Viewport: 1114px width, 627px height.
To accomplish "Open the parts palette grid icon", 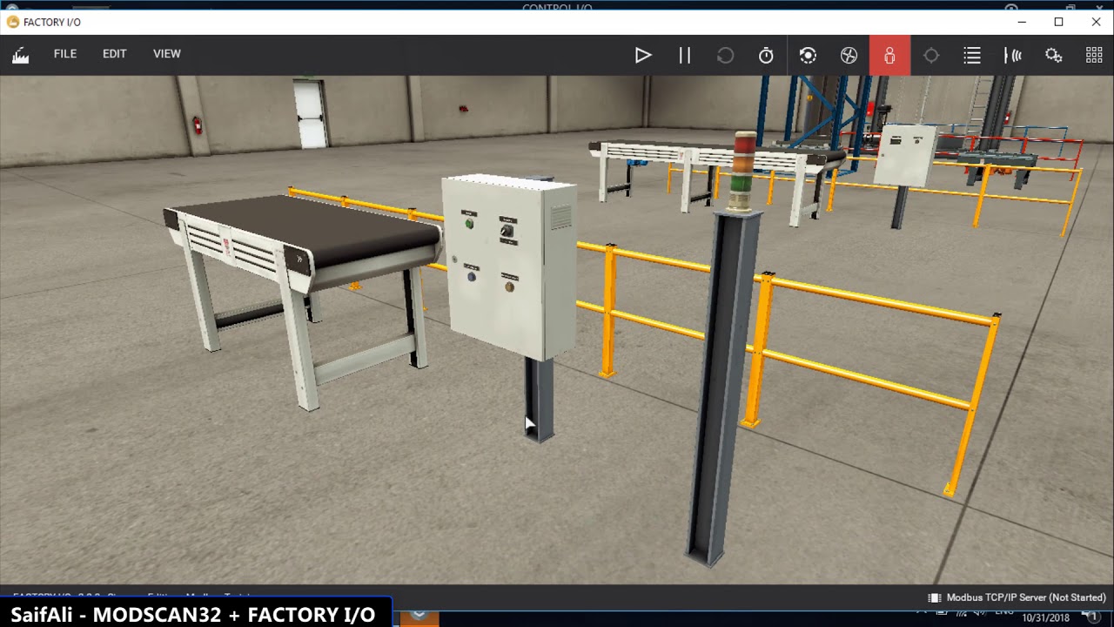I will click(x=1094, y=56).
